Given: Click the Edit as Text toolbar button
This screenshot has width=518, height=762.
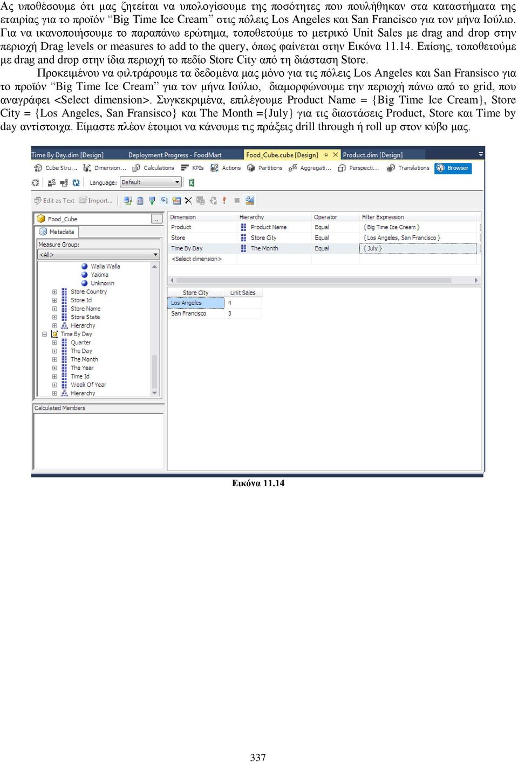Looking at the screenshot, I should pos(54,200).
